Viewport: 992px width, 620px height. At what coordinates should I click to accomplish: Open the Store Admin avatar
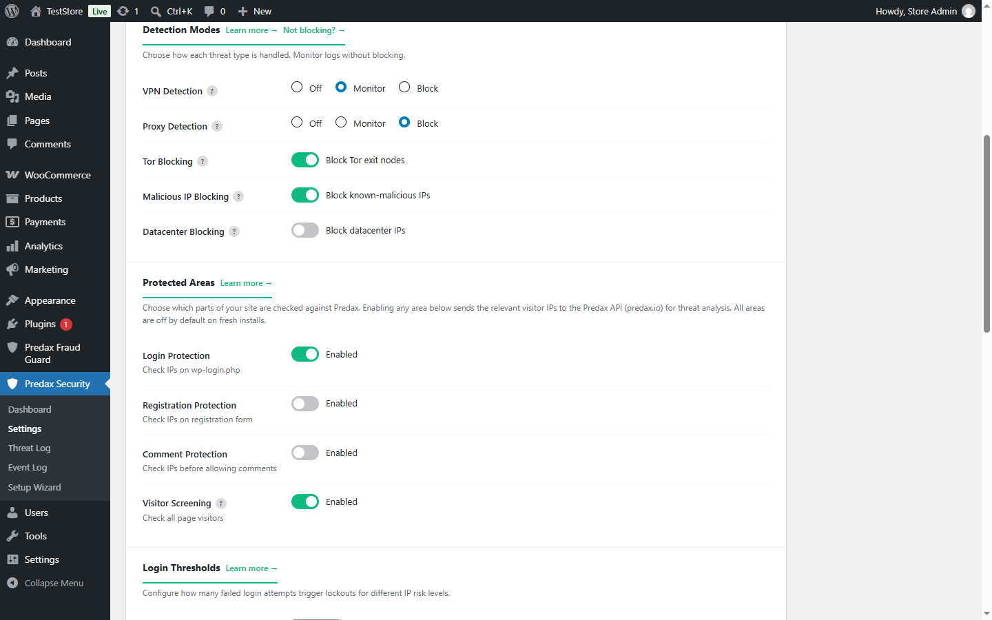[x=969, y=11]
